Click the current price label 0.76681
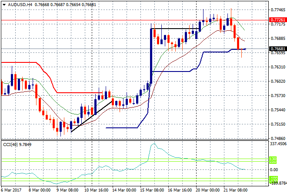 (278, 49)
